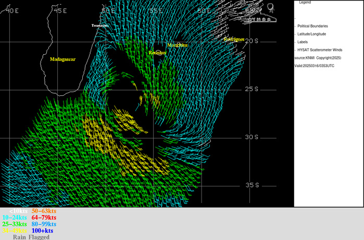Image resolution: width=364 pixels, height=240 pixels.
Task: Click the source:KNMI copyright text
Action: [x=318, y=58]
